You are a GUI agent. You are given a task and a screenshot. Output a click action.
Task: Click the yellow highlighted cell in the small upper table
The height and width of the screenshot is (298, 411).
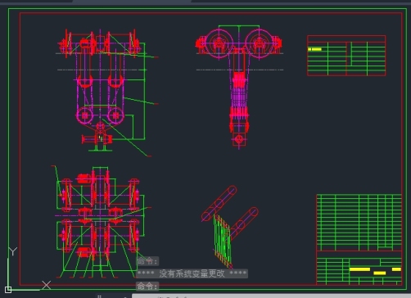point(314,49)
